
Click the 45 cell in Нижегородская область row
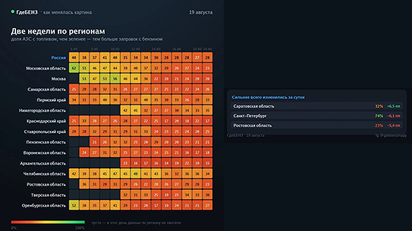(136, 110)
